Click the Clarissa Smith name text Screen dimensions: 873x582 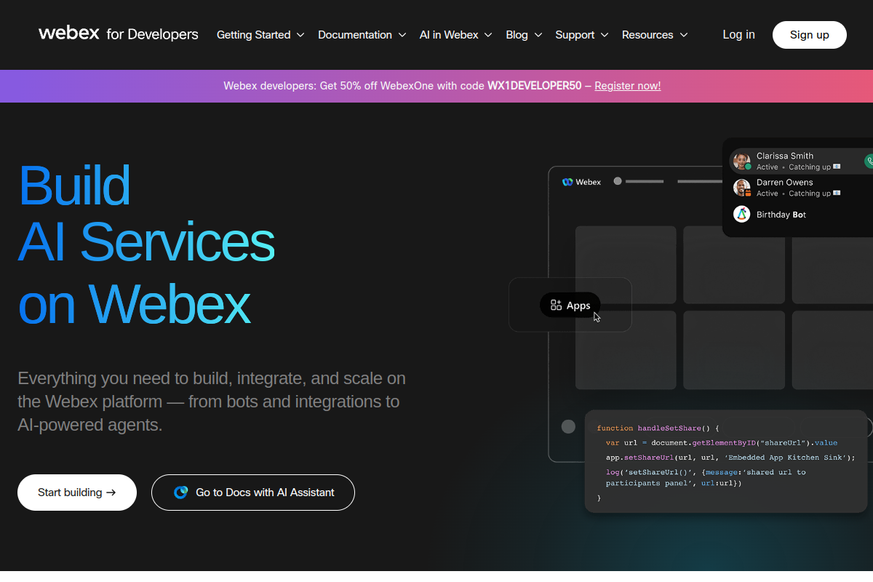[x=785, y=156]
